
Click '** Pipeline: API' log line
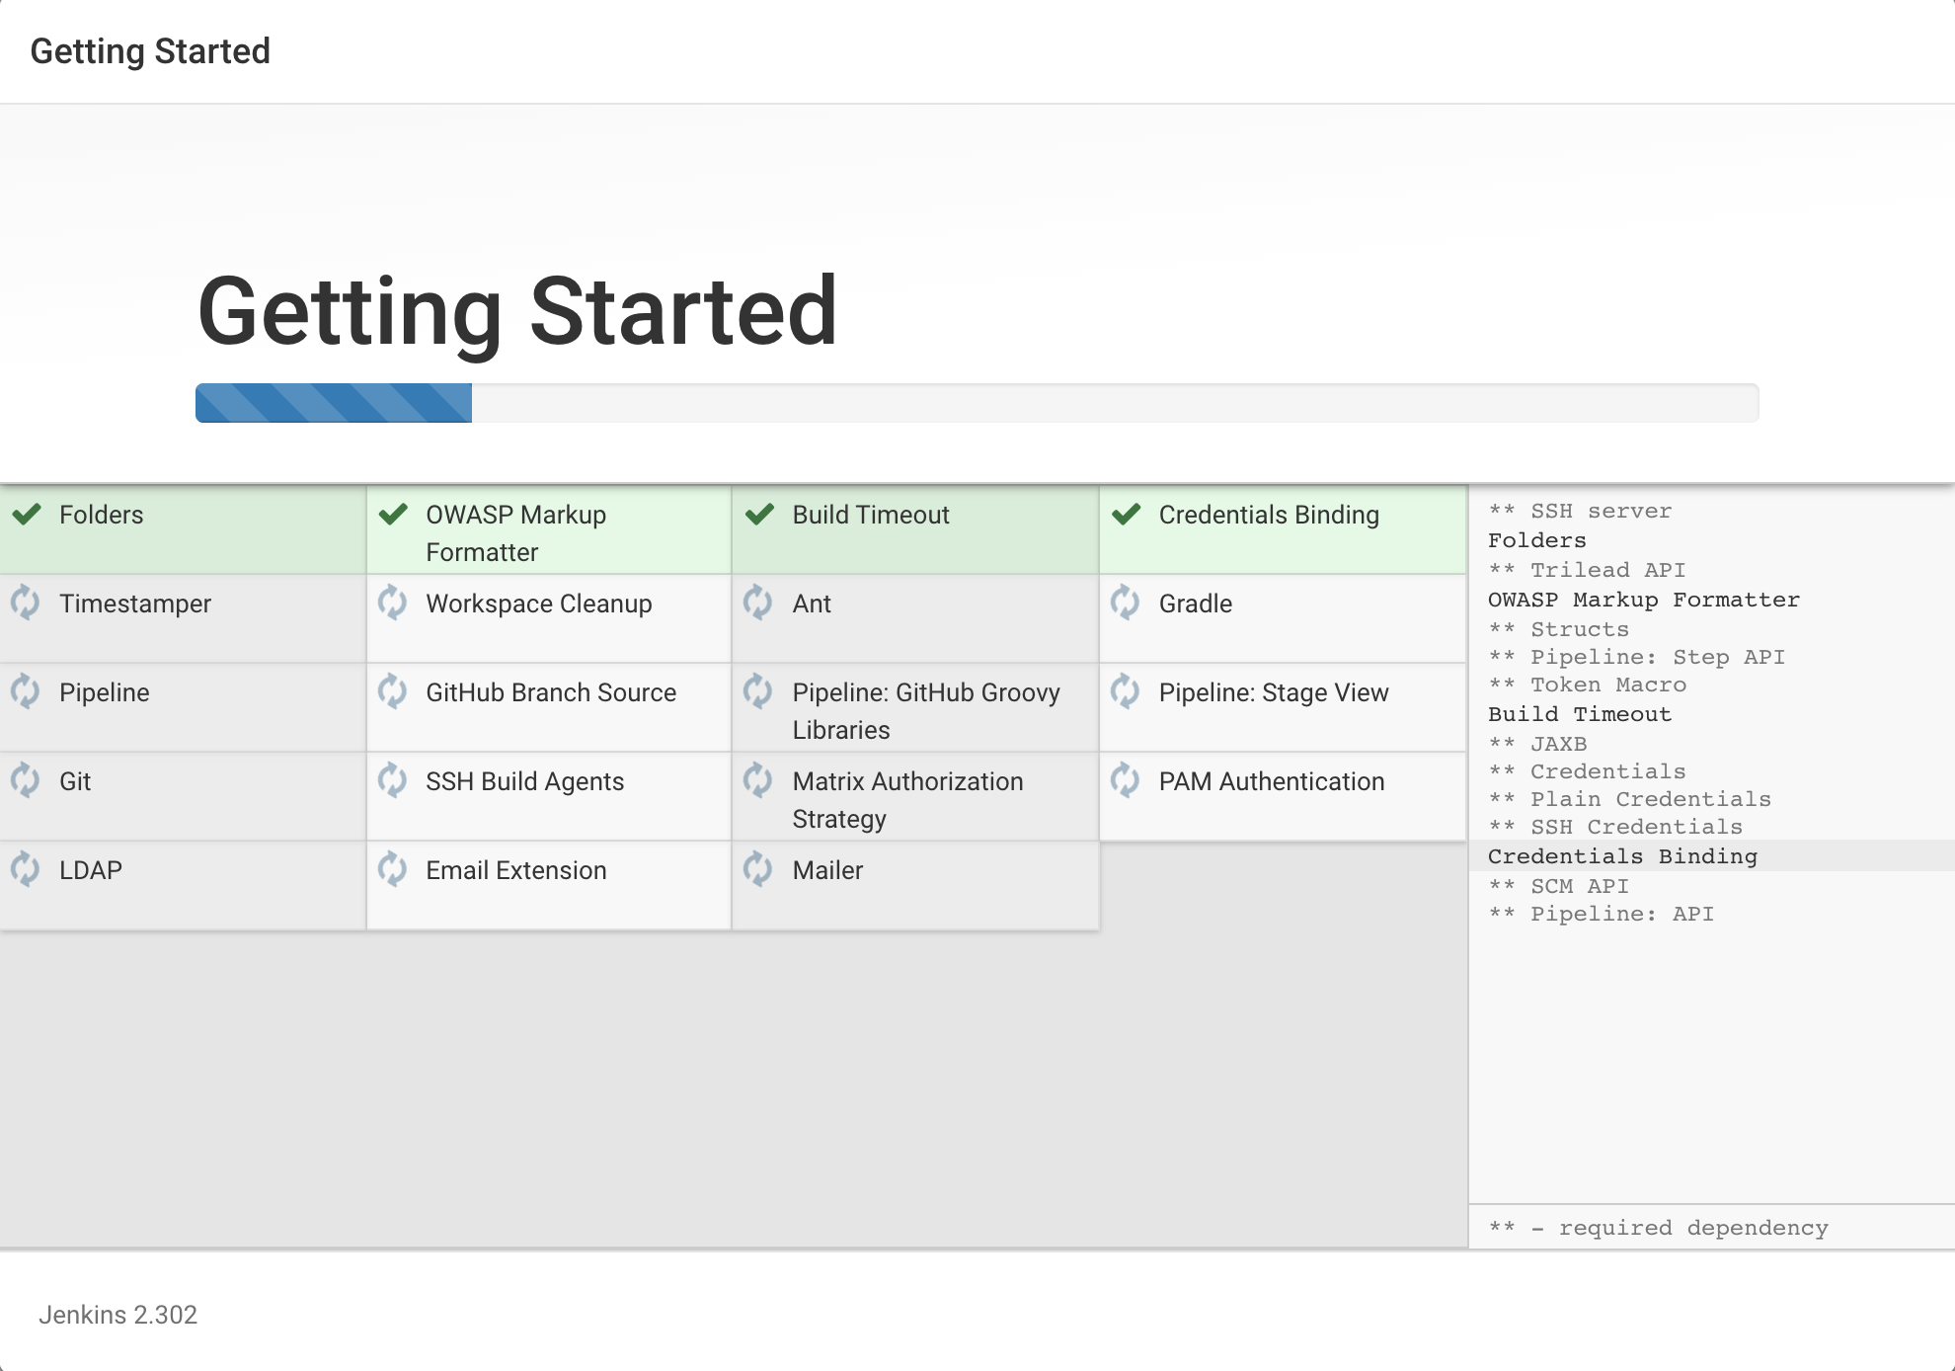coord(1601,914)
